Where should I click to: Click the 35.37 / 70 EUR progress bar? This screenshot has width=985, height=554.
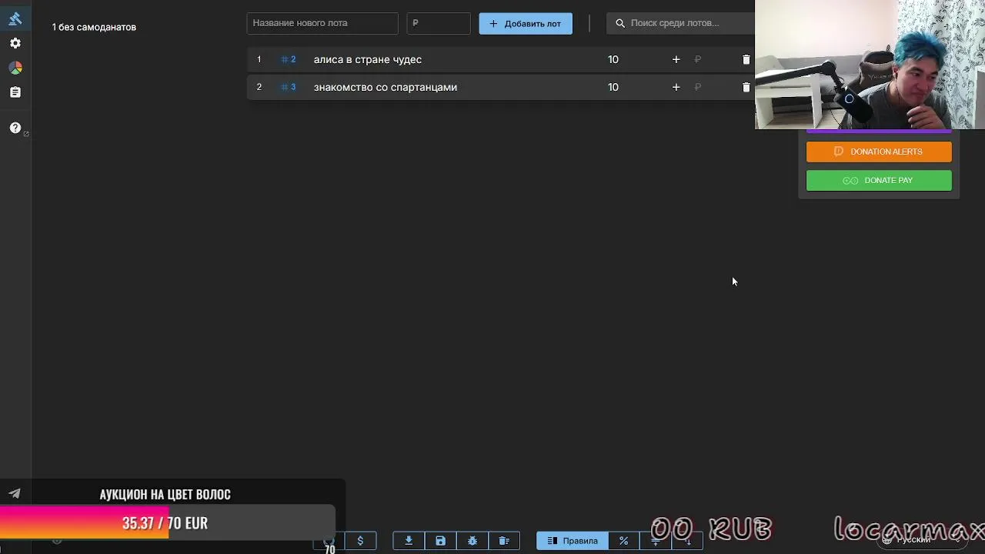click(168, 523)
